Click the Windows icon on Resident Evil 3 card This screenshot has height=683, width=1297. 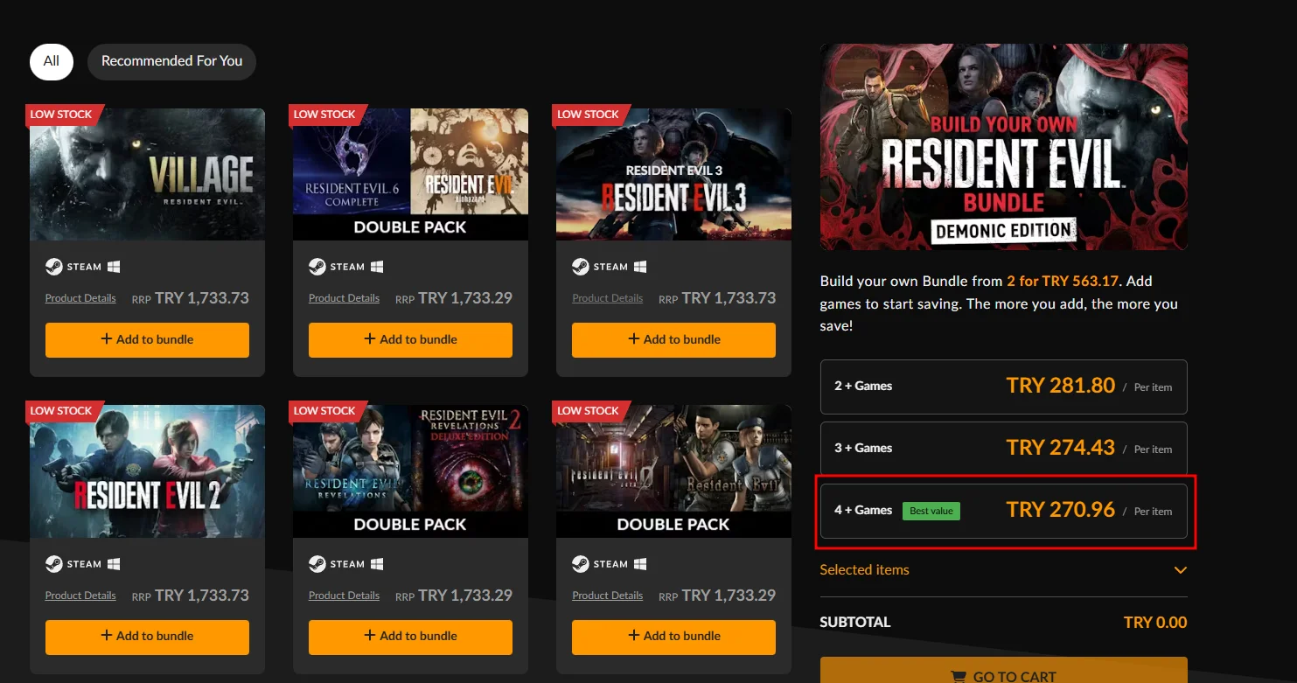[640, 267]
